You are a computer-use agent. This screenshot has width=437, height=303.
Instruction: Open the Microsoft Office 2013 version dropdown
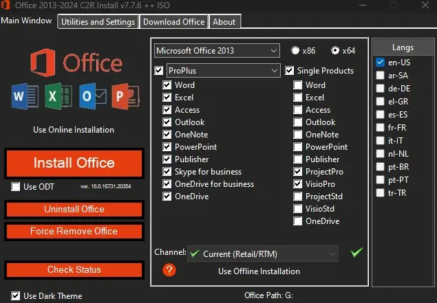[x=217, y=51]
